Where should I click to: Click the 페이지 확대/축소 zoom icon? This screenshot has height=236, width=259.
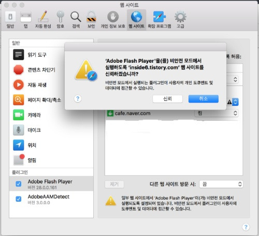point(19,100)
